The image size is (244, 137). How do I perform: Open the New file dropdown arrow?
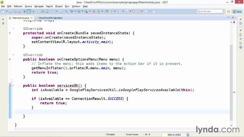(x=7, y=11)
